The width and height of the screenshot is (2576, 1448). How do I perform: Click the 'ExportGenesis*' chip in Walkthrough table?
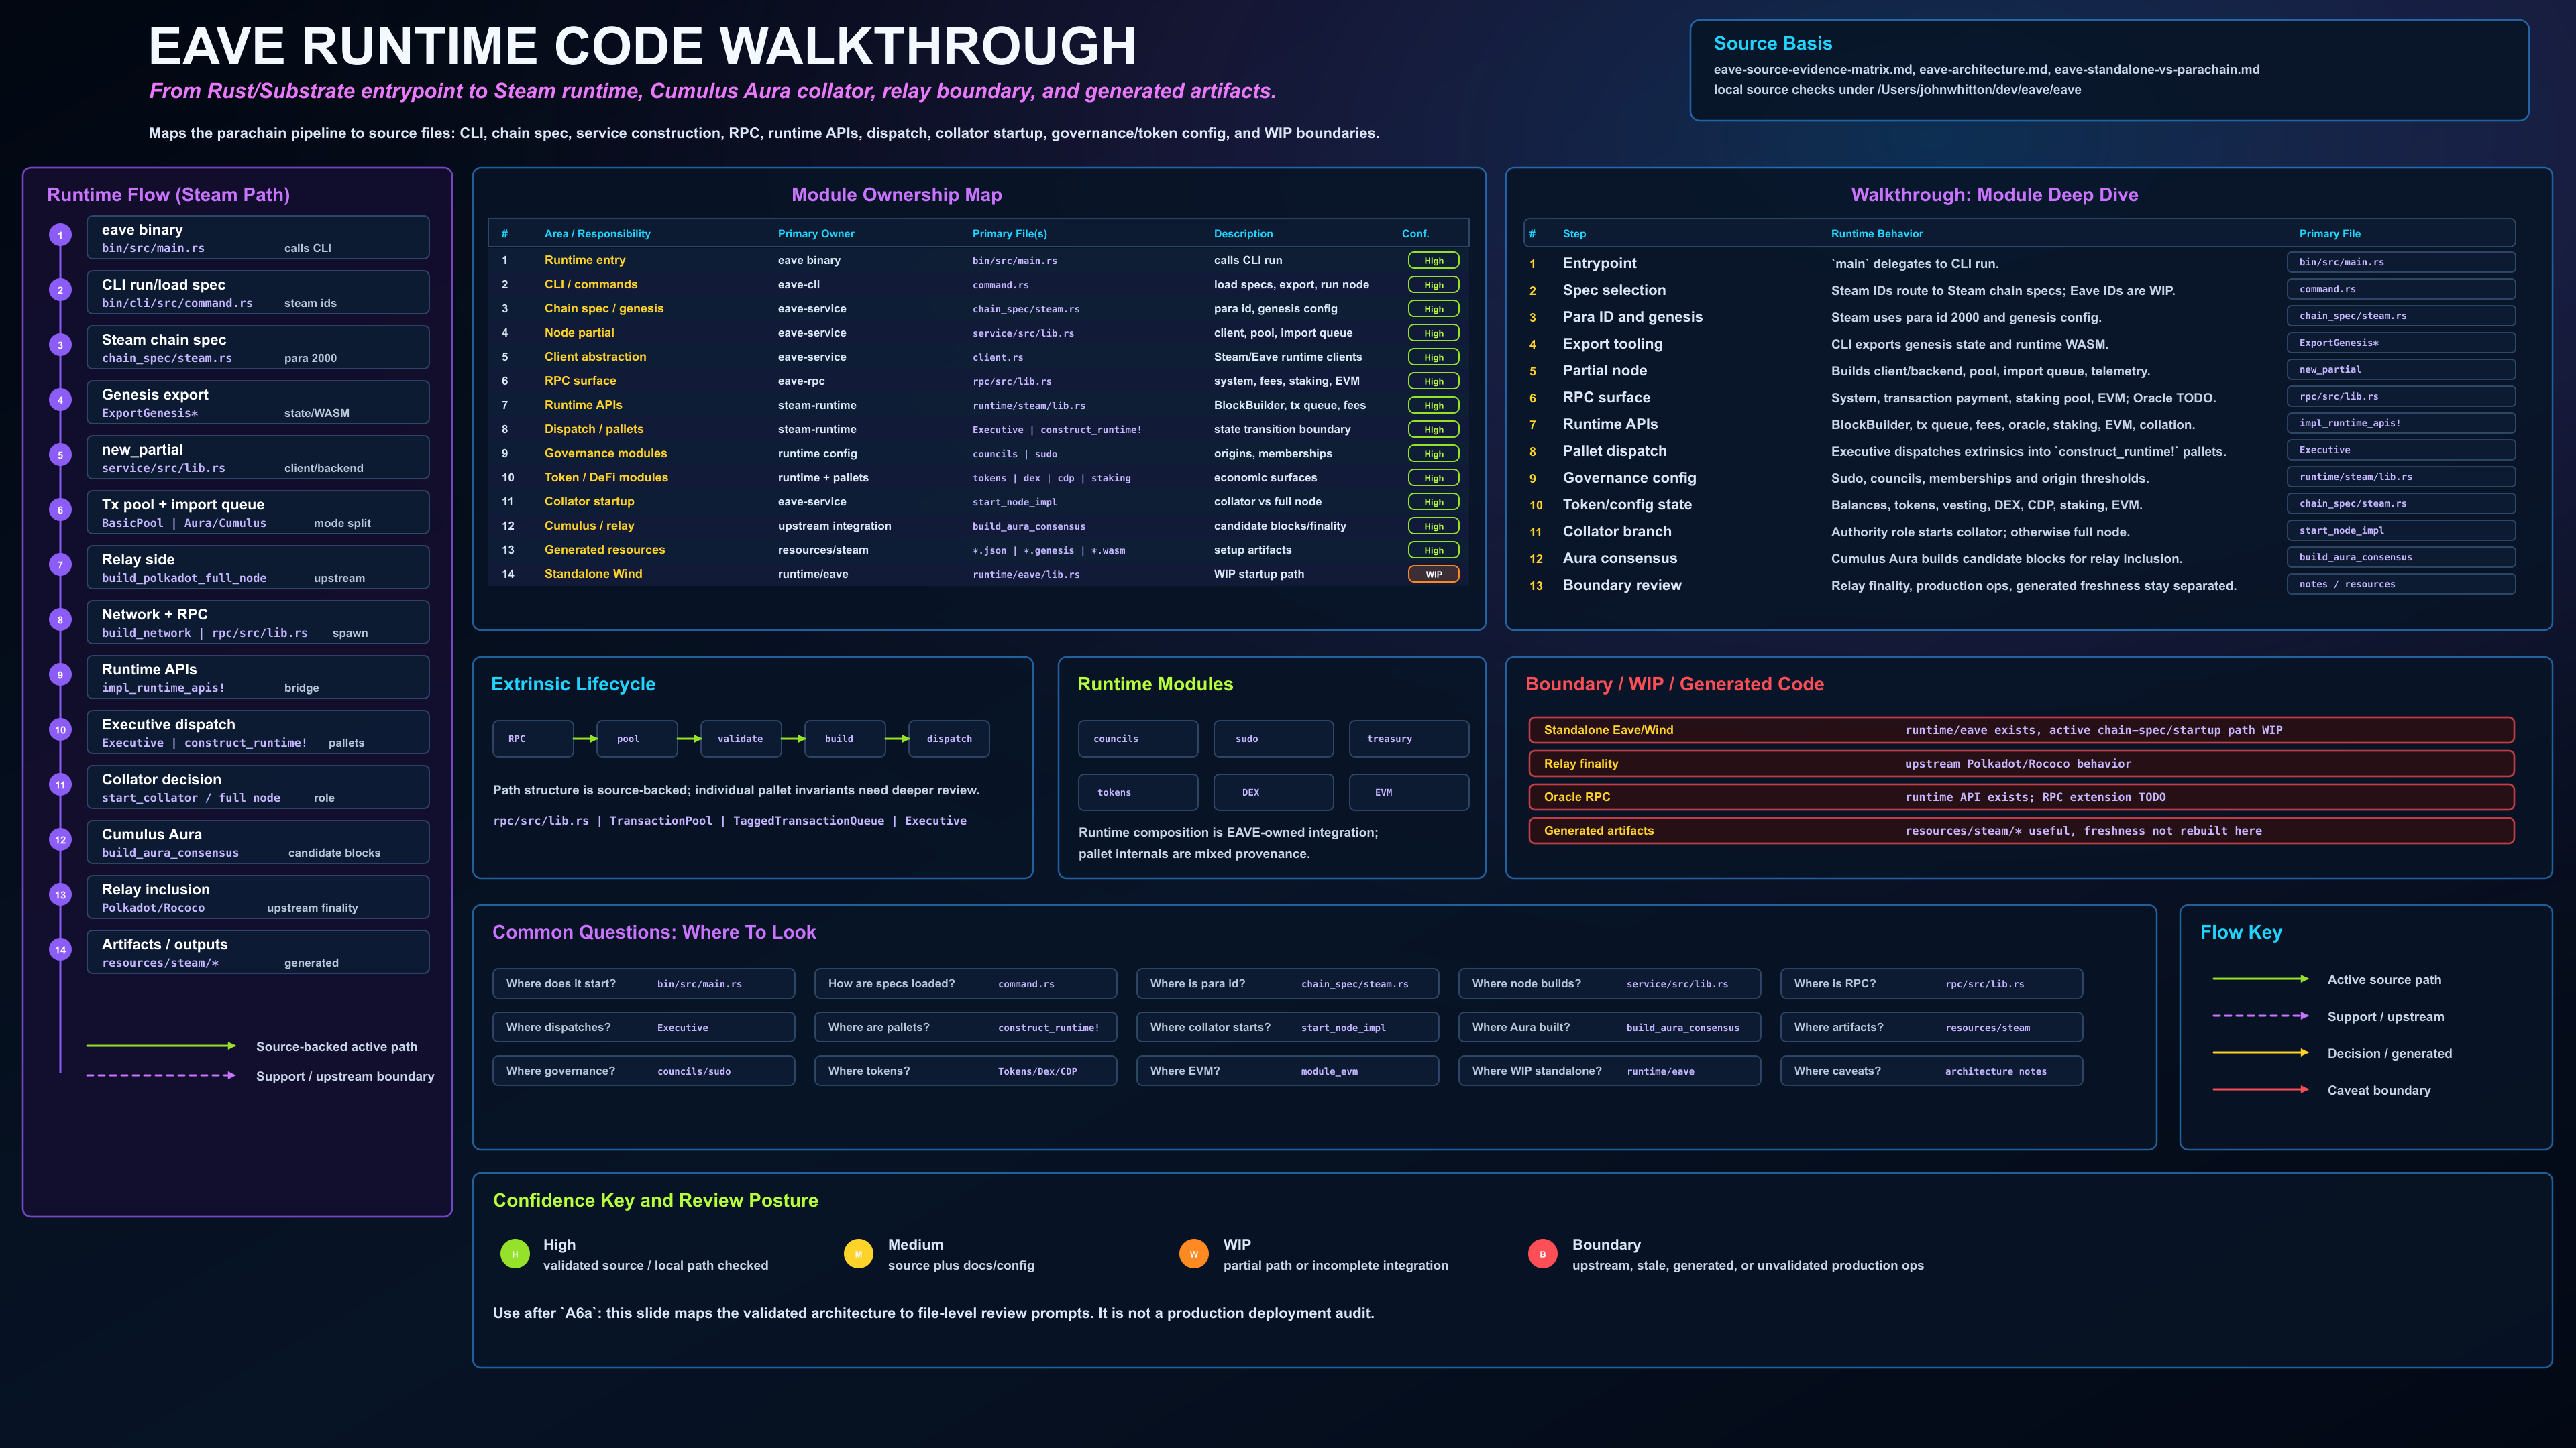click(2401, 343)
